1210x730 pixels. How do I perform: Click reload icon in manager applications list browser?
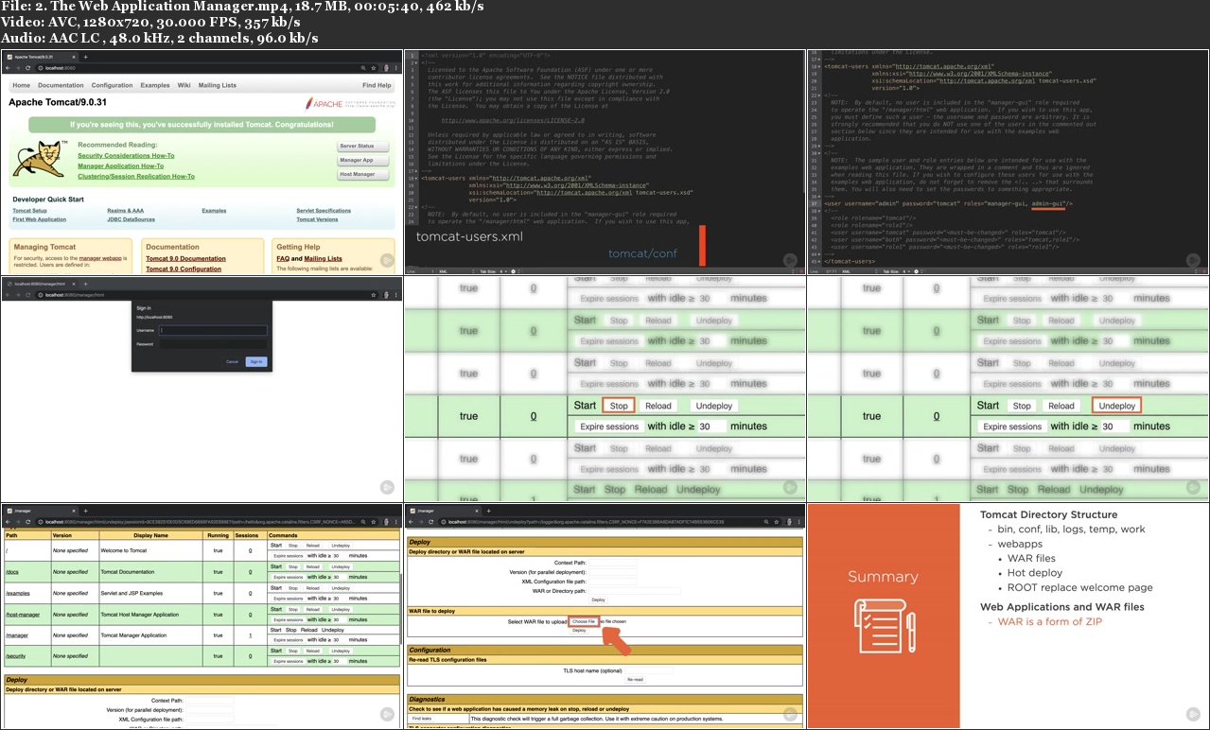[x=27, y=522]
